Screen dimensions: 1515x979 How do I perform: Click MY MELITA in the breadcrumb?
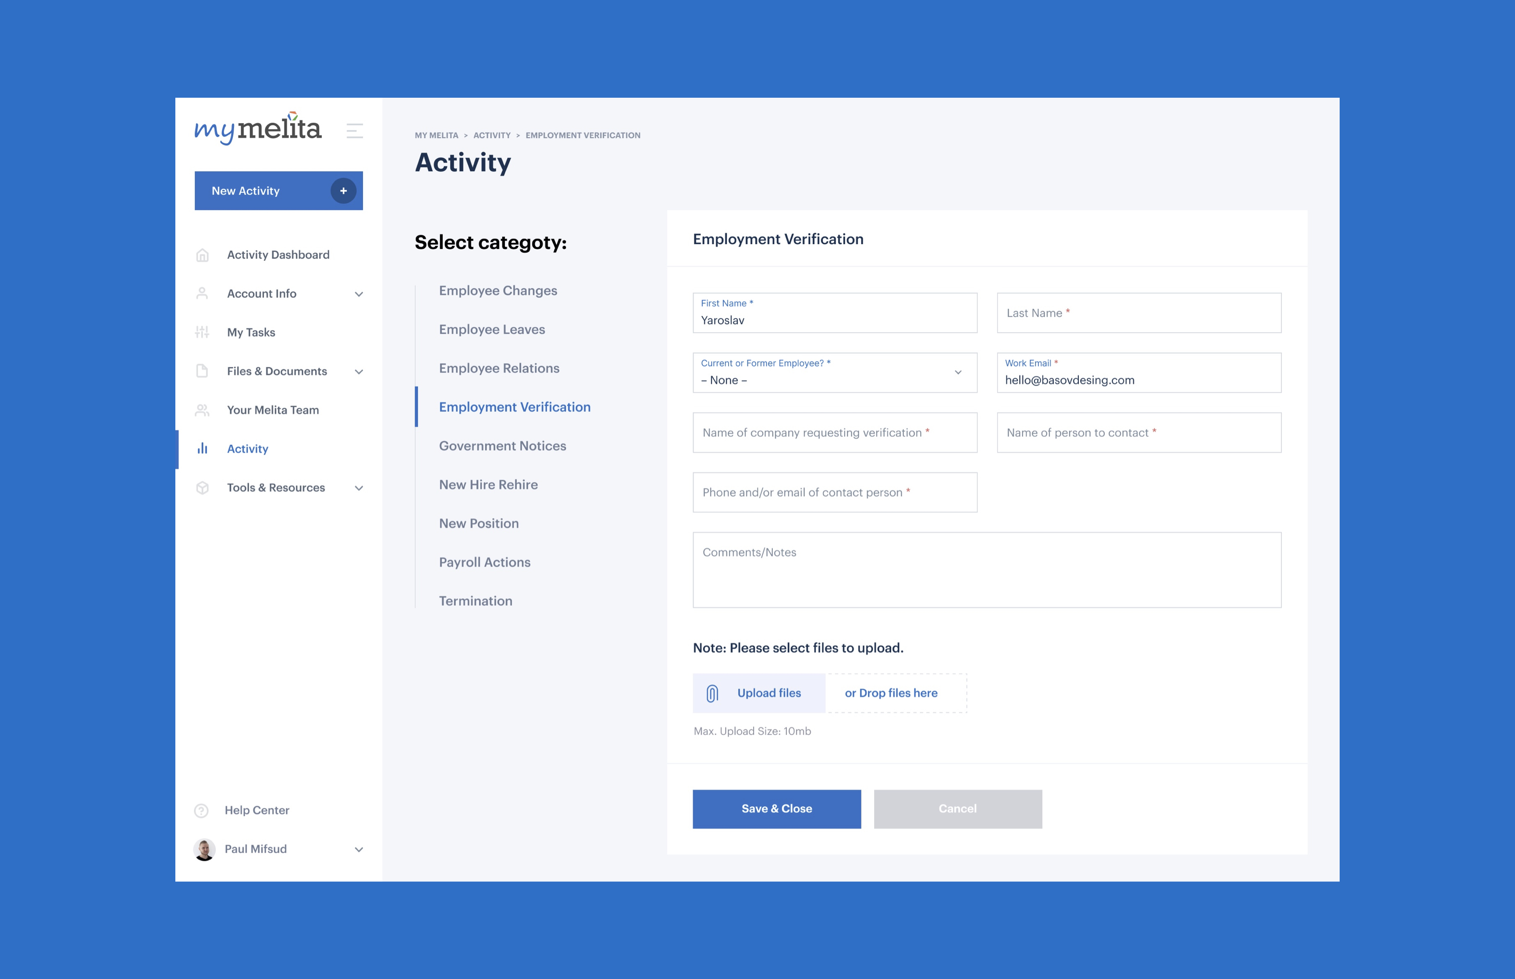(436, 135)
